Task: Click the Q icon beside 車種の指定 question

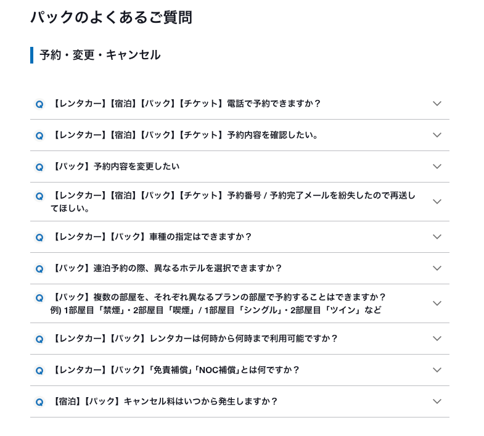Action: click(39, 237)
